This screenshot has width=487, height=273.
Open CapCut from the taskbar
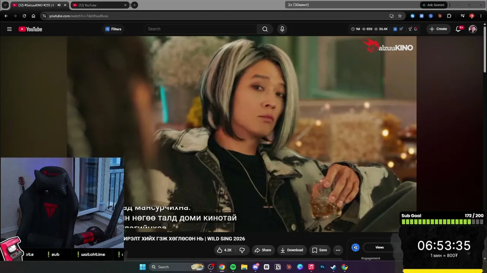point(267,267)
